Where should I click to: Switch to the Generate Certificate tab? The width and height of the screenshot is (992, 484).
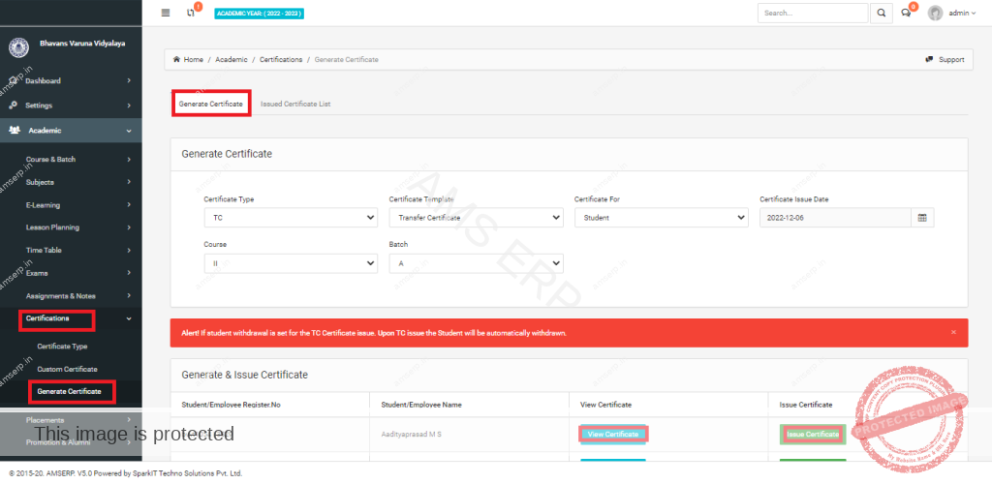click(x=210, y=104)
